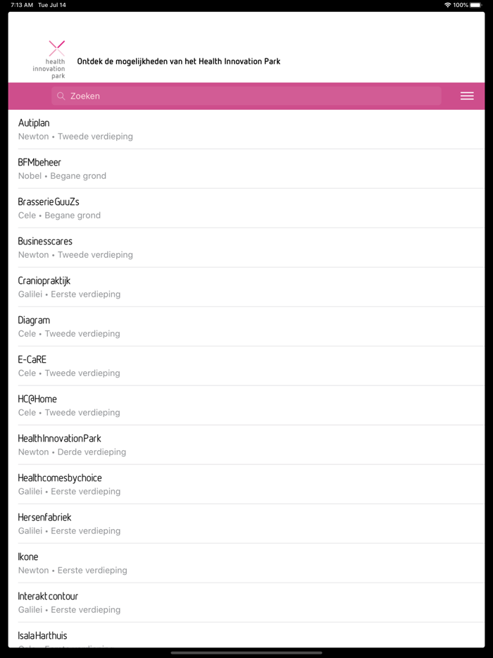Choose Ikone in the list
The height and width of the screenshot is (658, 493).
[246, 563]
